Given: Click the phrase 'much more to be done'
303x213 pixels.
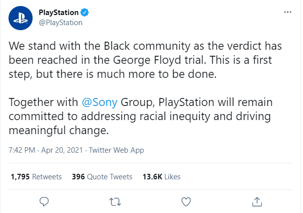Looking at the screenshot, I should coord(157,74).
